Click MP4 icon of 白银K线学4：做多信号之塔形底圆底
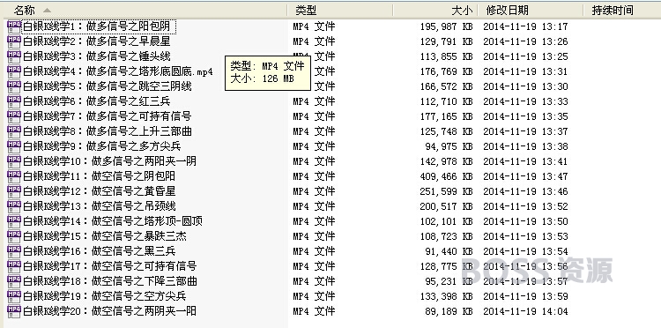Screen dimensions: 661x328 [x=14, y=71]
